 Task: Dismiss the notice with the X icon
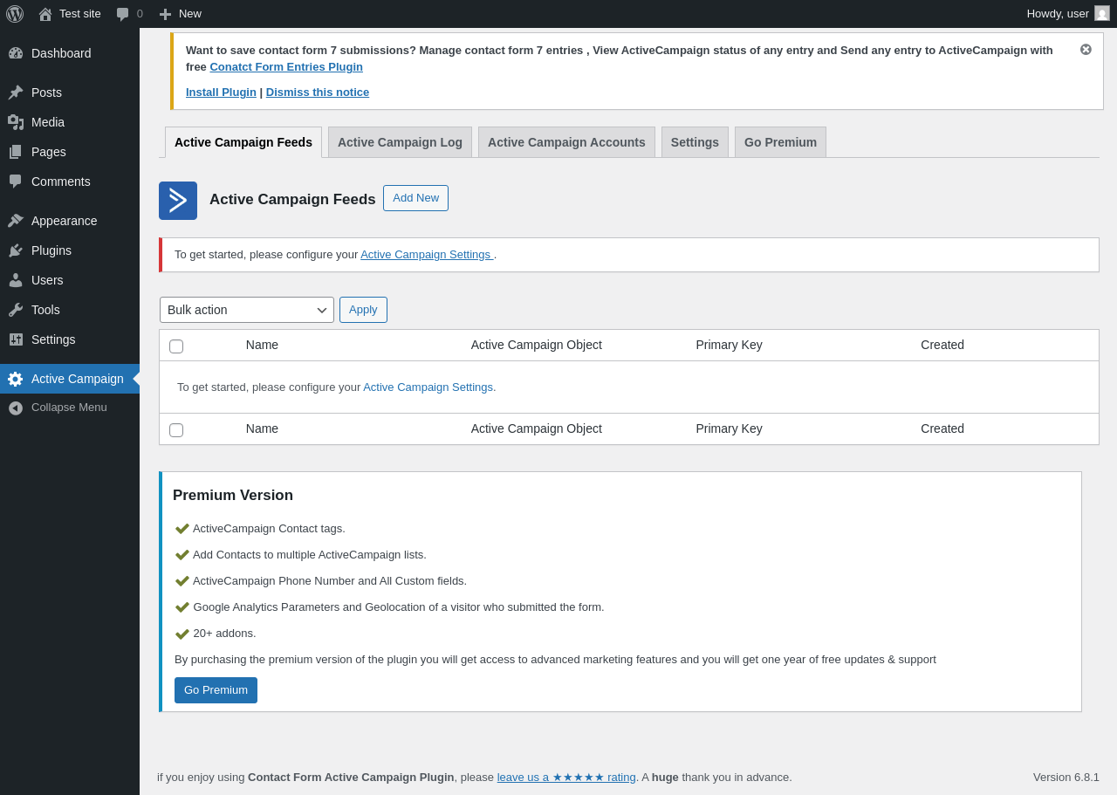click(x=1086, y=50)
